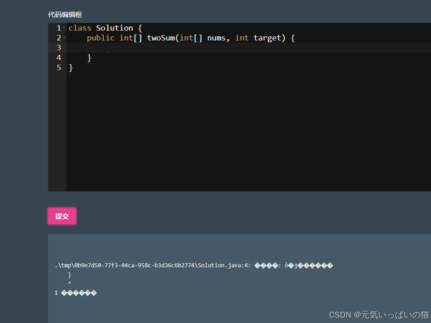Click the closing brace on line 5
Viewport: 431px width, 323px height.
coord(70,68)
